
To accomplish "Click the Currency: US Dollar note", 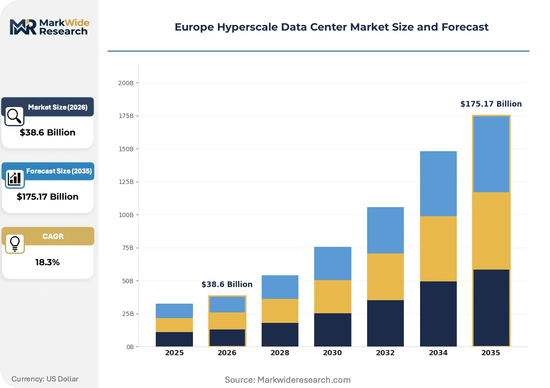I will 45,379.
